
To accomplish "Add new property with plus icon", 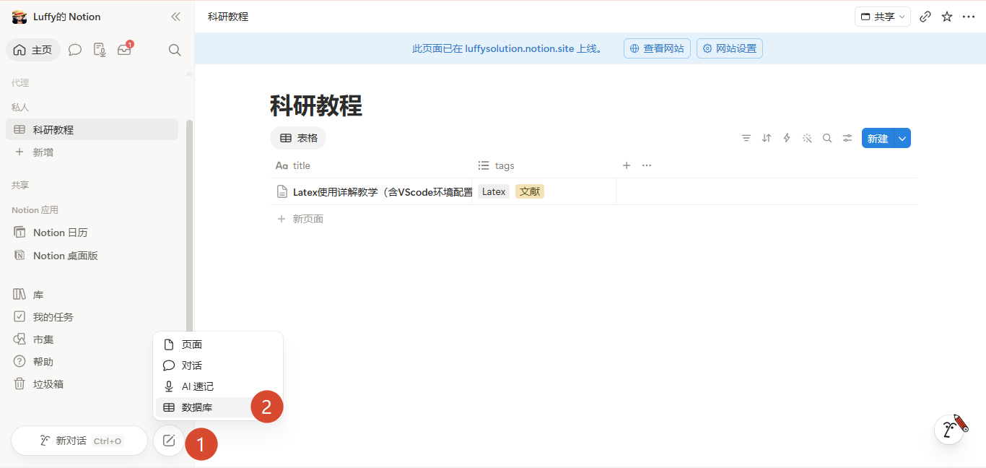I will click(627, 165).
